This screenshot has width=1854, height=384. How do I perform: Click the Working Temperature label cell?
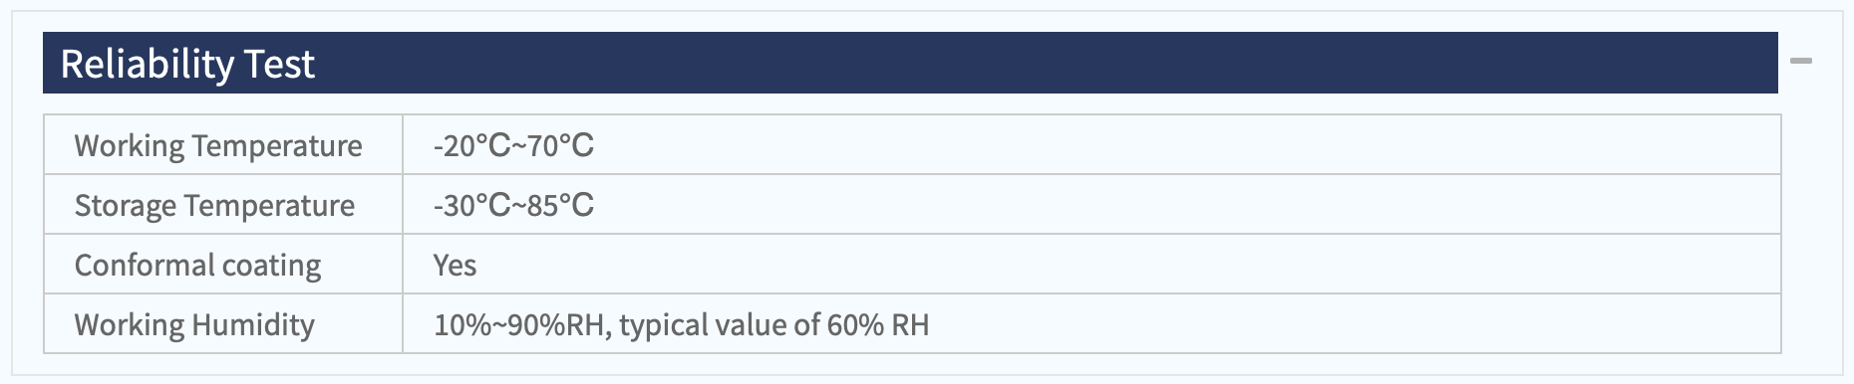[223, 145]
